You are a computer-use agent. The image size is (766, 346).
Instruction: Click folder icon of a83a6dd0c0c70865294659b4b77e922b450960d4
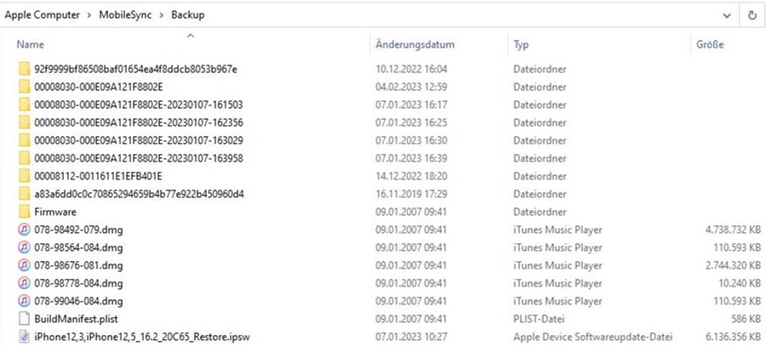[25, 194]
